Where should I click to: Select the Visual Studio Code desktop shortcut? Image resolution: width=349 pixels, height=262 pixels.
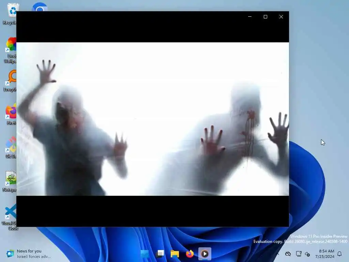click(x=9, y=217)
